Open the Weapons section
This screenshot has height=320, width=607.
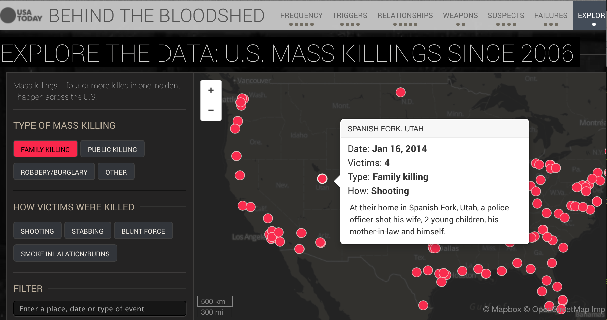click(461, 16)
